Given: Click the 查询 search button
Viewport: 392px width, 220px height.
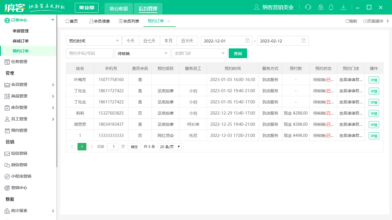Looking at the screenshot, I should (238, 53).
